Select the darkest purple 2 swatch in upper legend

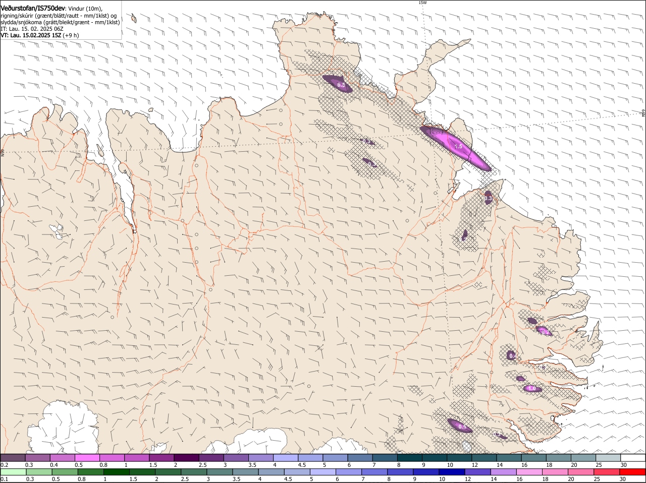pos(186,458)
